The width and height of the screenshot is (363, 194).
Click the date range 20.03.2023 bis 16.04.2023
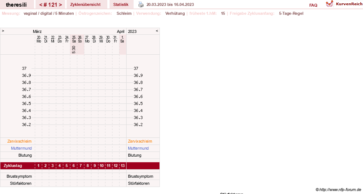click(x=170, y=5)
